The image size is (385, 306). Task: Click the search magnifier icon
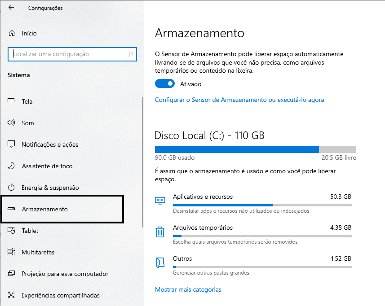pyautogui.click(x=130, y=54)
